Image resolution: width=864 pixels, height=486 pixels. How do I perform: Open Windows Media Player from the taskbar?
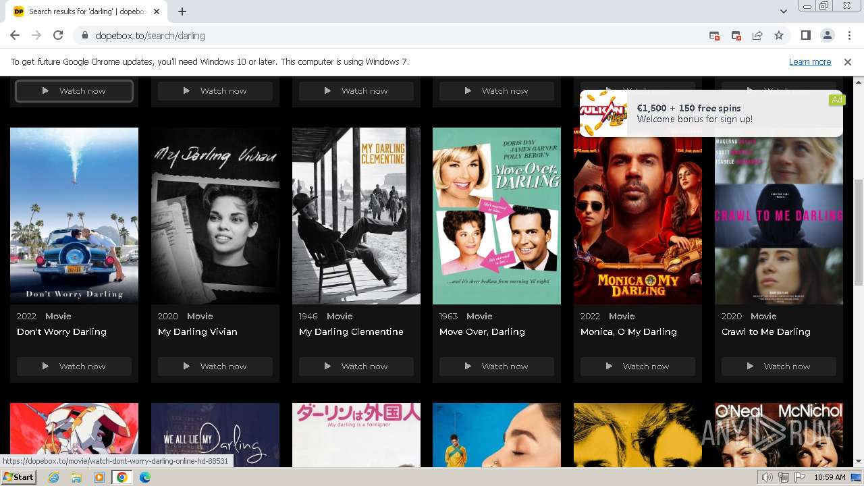[x=99, y=477]
